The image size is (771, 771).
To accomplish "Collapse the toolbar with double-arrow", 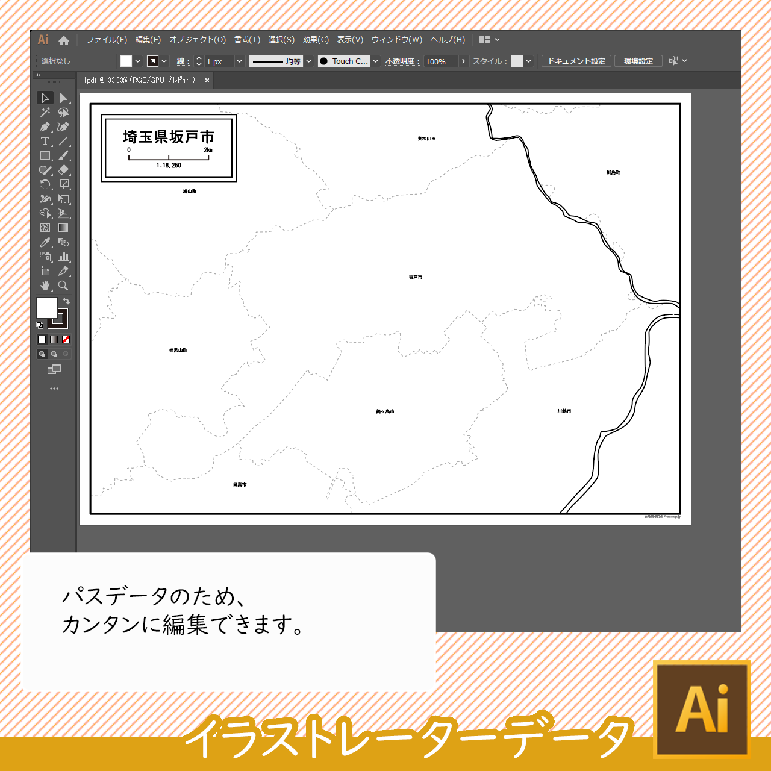I will point(39,75).
